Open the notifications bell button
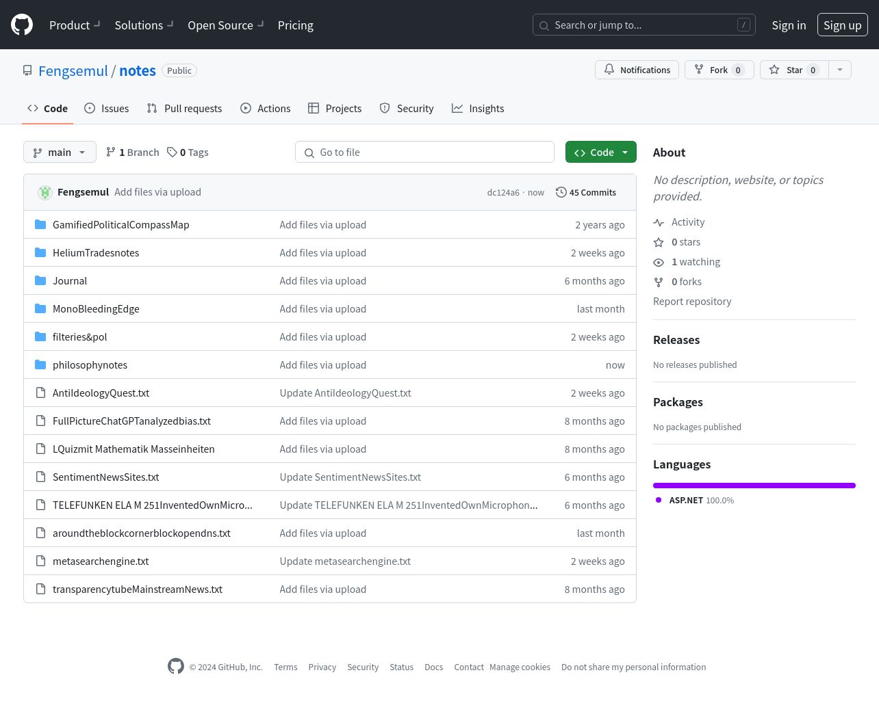The height and width of the screenshot is (703, 879). [637, 70]
